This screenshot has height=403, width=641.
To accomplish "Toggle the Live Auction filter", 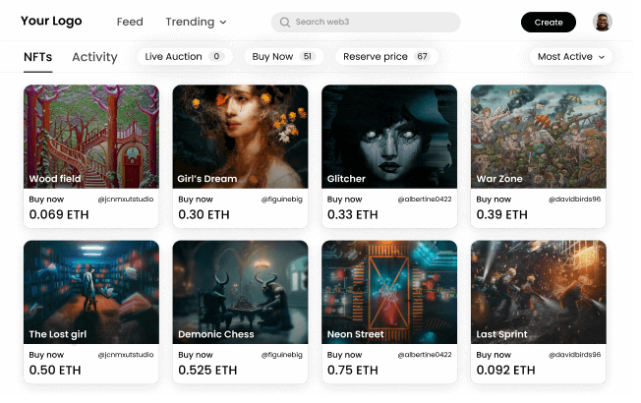I will (x=185, y=56).
